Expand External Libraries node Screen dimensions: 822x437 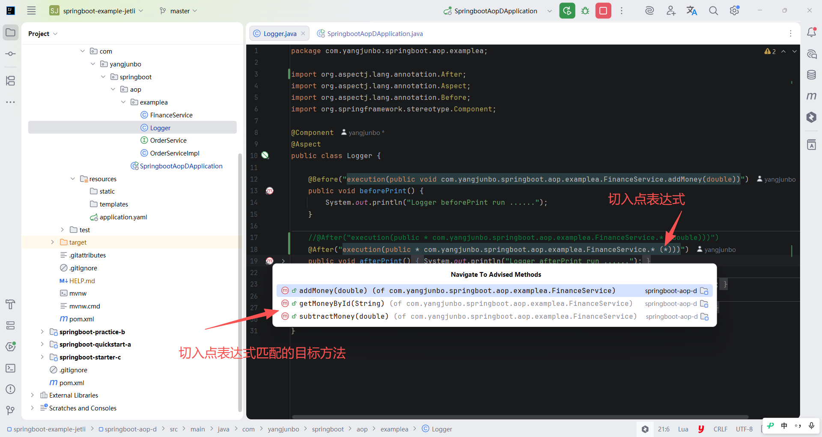[x=32, y=395]
